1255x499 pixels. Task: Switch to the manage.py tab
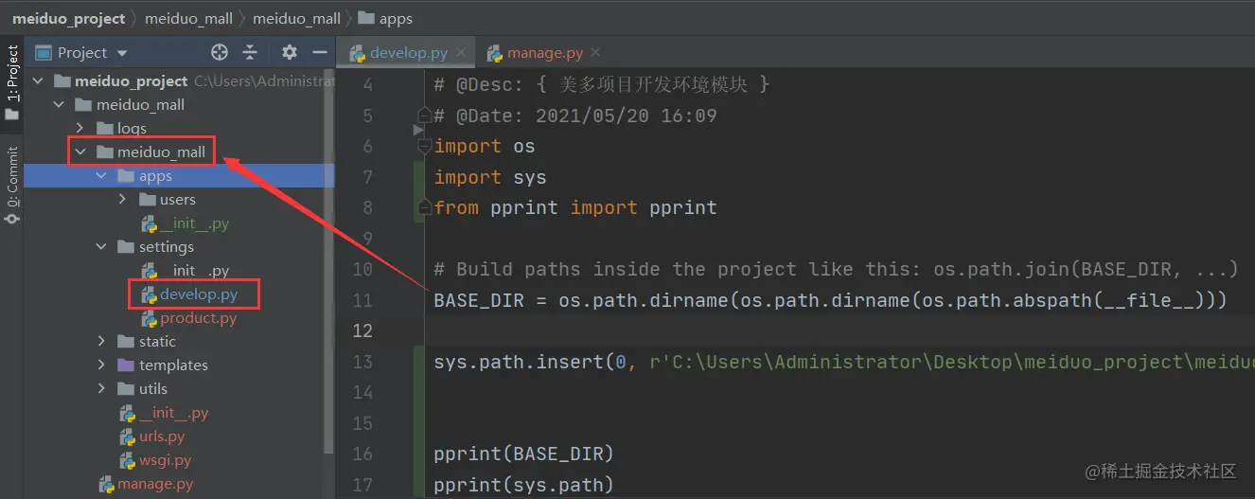pos(544,53)
